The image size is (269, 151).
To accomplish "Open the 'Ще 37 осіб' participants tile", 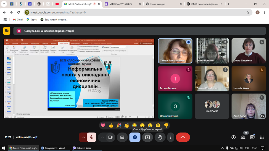I will point(212,106).
